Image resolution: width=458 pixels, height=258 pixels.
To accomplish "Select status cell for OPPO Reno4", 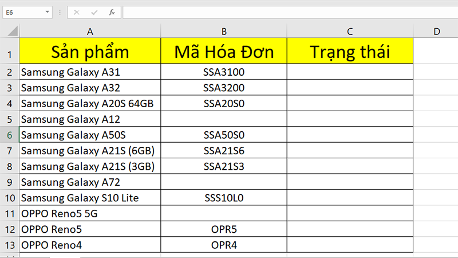I will [x=350, y=245].
